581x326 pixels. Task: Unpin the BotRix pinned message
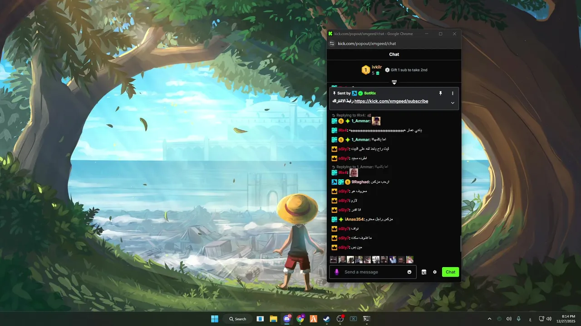pyautogui.click(x=440, y=93)
